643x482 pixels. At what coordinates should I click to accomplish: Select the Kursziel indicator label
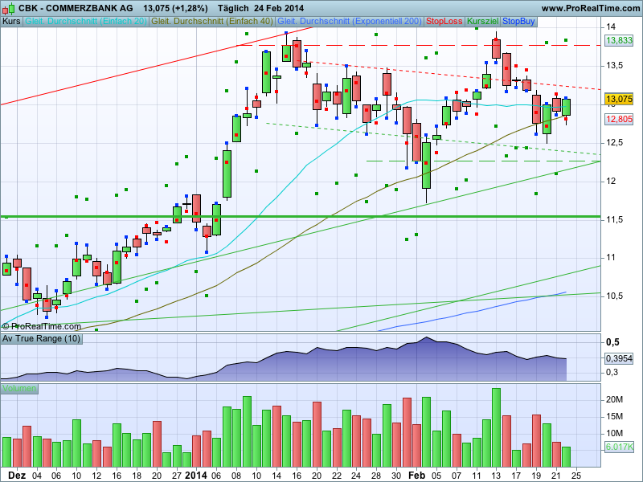point(483,22)
